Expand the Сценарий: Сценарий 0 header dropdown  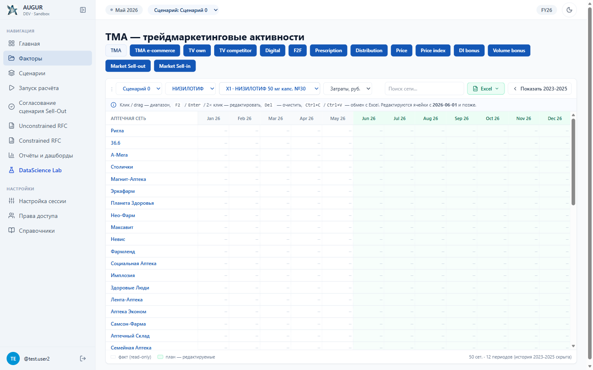[183, 10]
